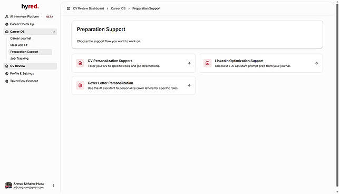This screenshot has height=194, width=339.
Task: Select Preparation Support submenu item
Action: [x=30, y=52]
